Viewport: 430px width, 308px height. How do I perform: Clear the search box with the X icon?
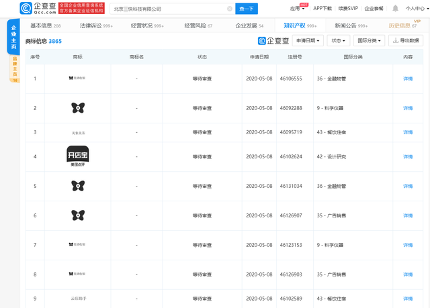pyautogui.click(x=230, y=9)
